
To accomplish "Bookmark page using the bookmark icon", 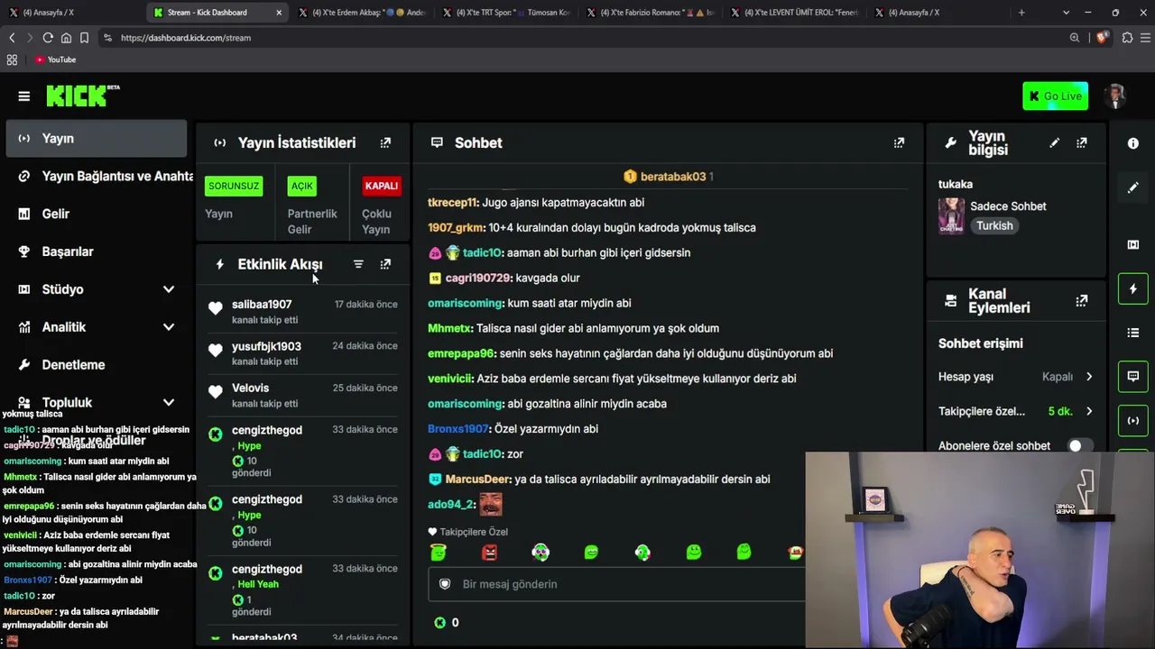I will (x=84, y=38).
